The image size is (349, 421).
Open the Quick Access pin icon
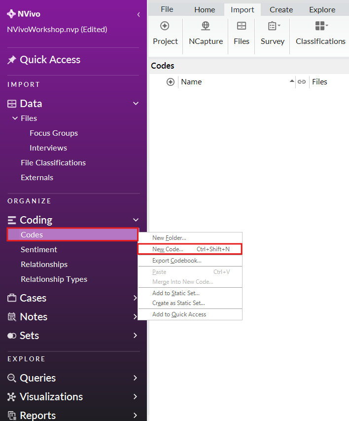(x=11, y=60)
